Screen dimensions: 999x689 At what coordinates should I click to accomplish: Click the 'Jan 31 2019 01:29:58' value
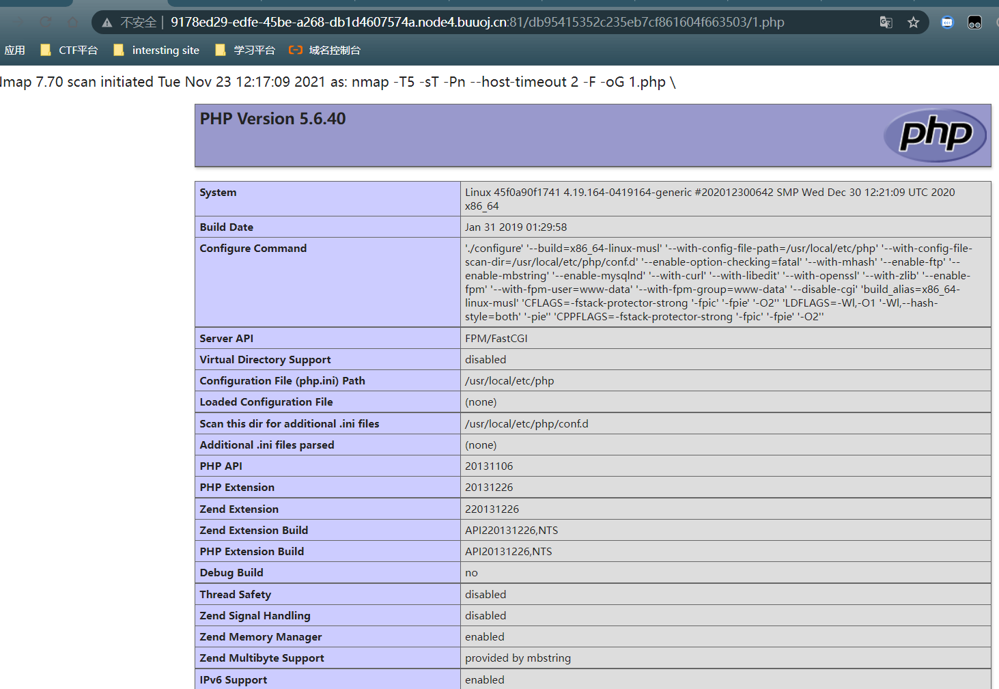(516, 227)
